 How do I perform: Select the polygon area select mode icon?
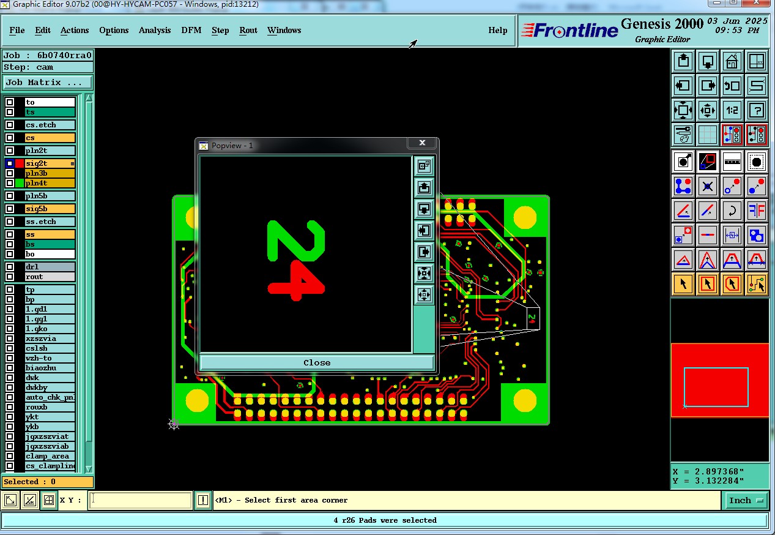732,284
